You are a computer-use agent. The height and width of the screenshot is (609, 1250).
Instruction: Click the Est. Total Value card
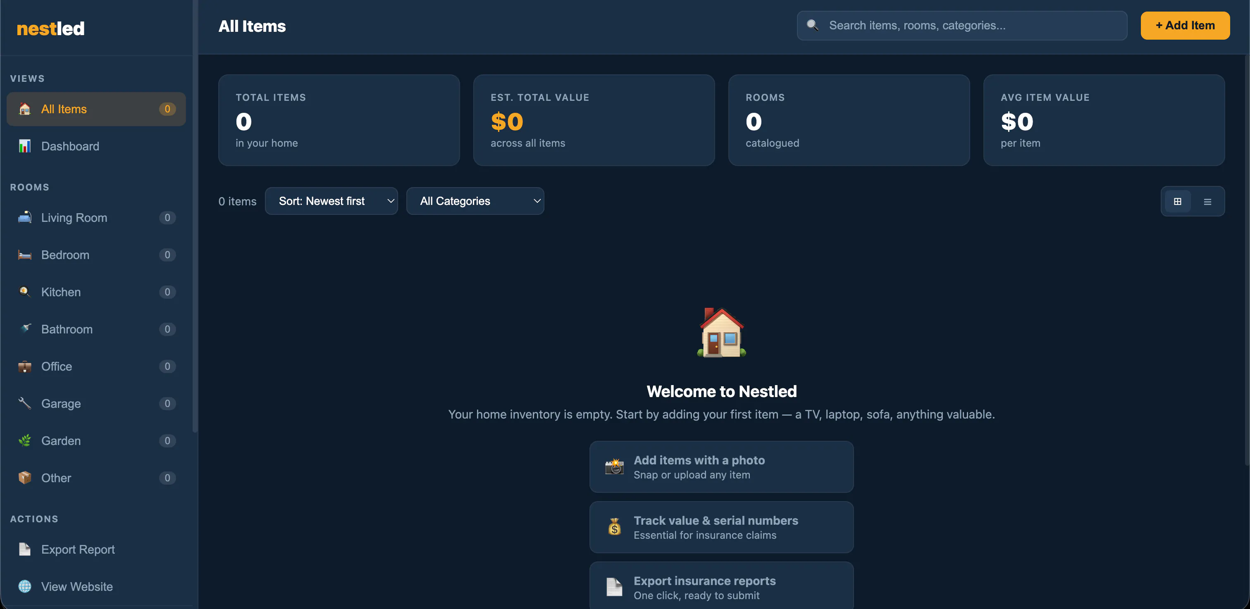point(594,120)
